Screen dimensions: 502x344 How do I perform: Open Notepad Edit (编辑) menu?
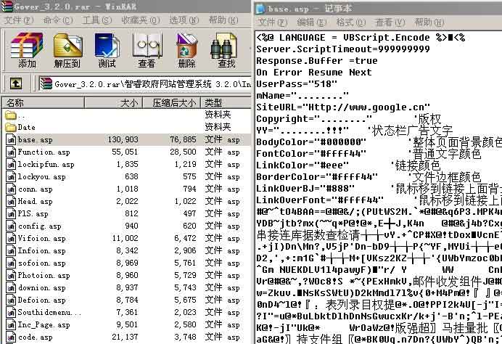point(312,22)
